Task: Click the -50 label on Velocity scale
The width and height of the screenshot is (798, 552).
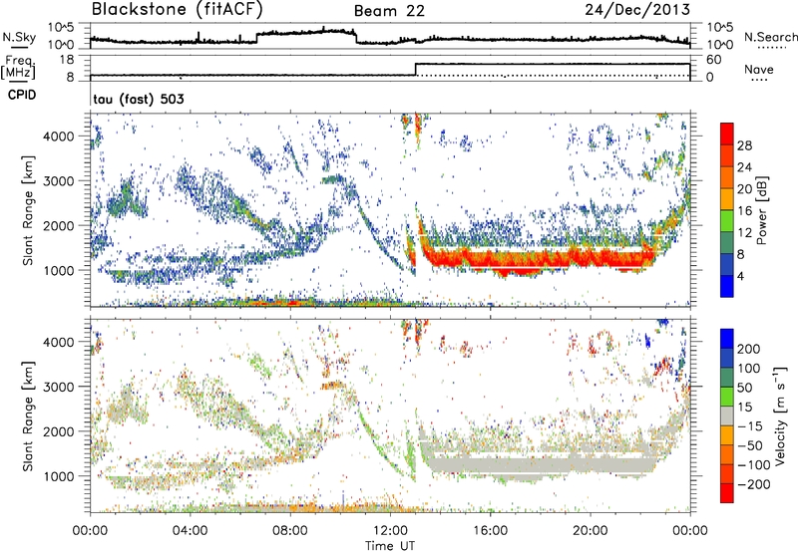Action: point(750,445)
